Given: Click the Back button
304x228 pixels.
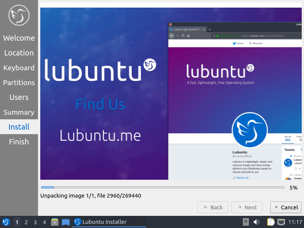Looking at the screenshot, I should tap(212, 207).
